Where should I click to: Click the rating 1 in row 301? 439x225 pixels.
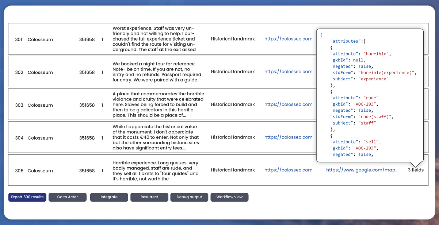click(x=102, y=39)
